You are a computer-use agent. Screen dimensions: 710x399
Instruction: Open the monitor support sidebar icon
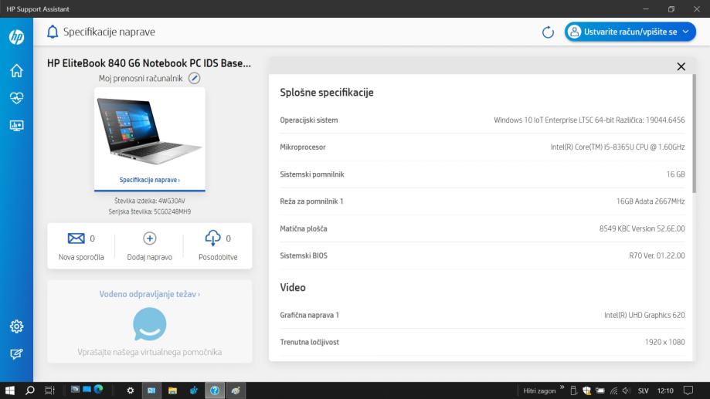16,125
